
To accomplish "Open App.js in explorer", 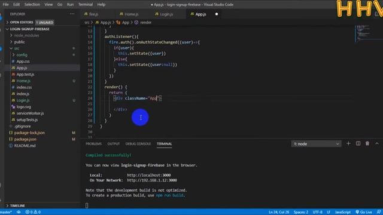I will coord(22,67).
